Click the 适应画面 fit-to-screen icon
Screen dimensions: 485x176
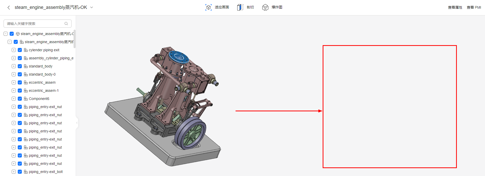209,7
